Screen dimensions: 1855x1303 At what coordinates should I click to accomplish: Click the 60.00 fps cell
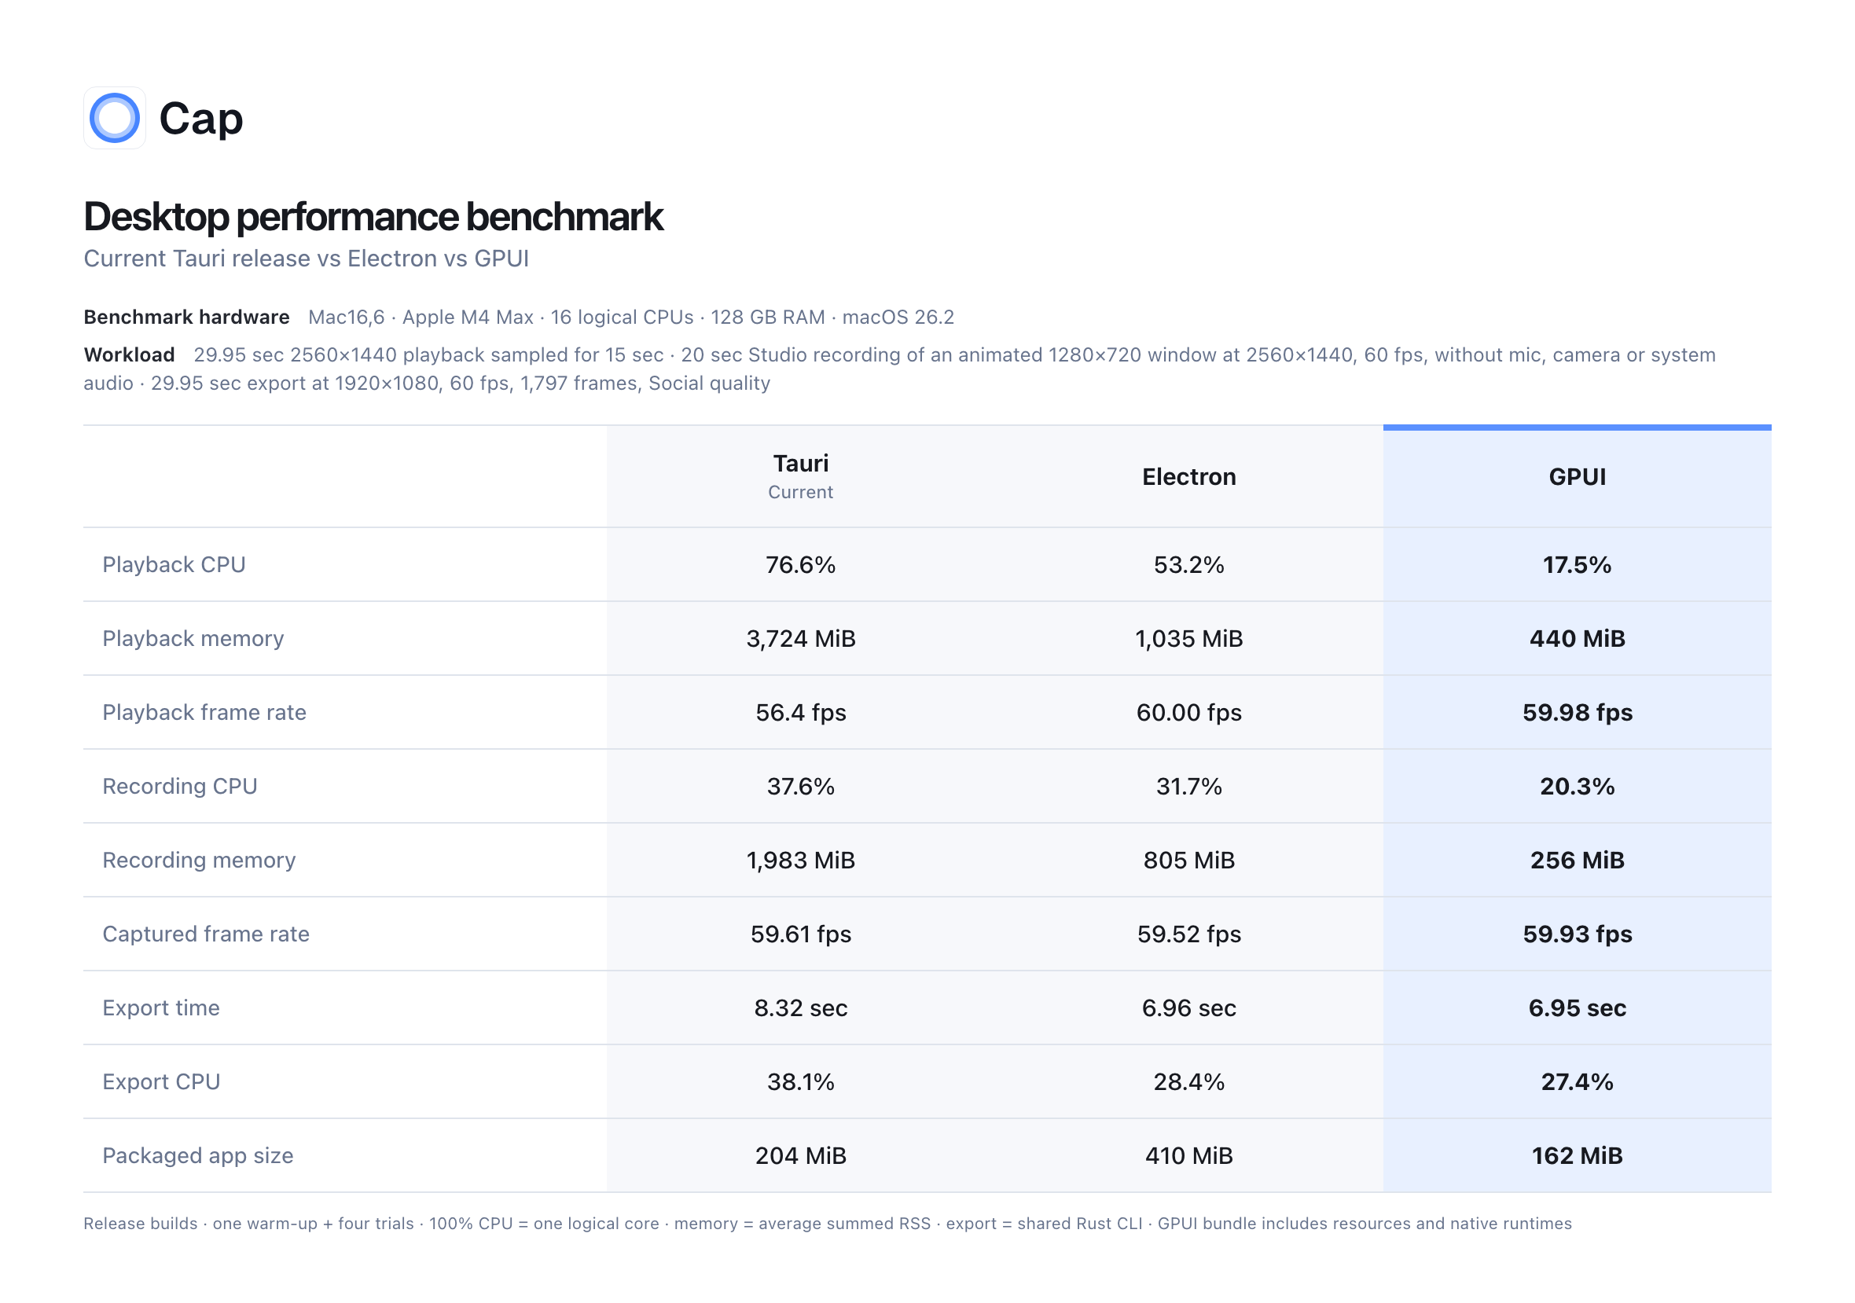click(1189, 713)
